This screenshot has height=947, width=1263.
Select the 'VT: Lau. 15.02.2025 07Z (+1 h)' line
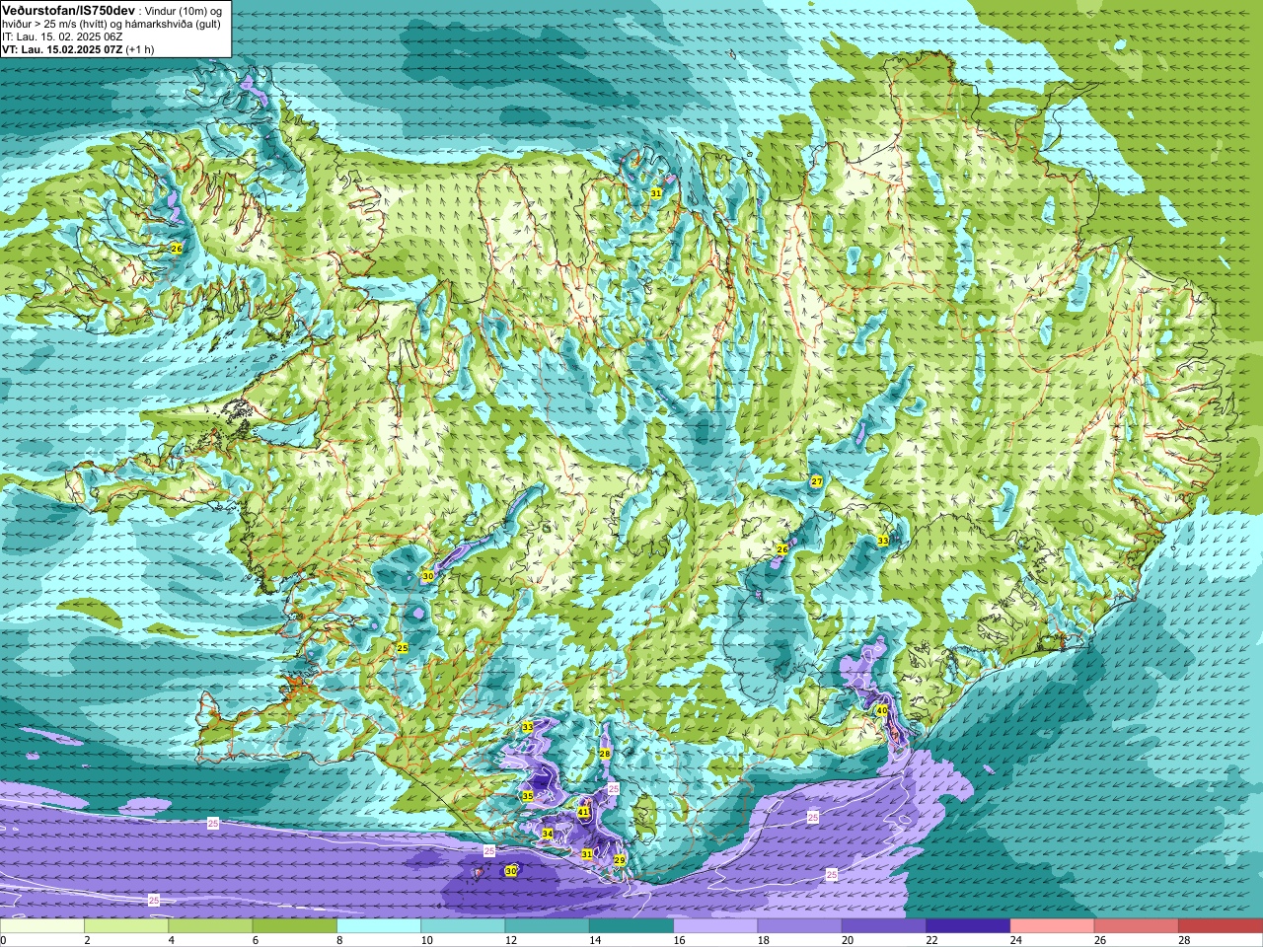coord(78,49)
